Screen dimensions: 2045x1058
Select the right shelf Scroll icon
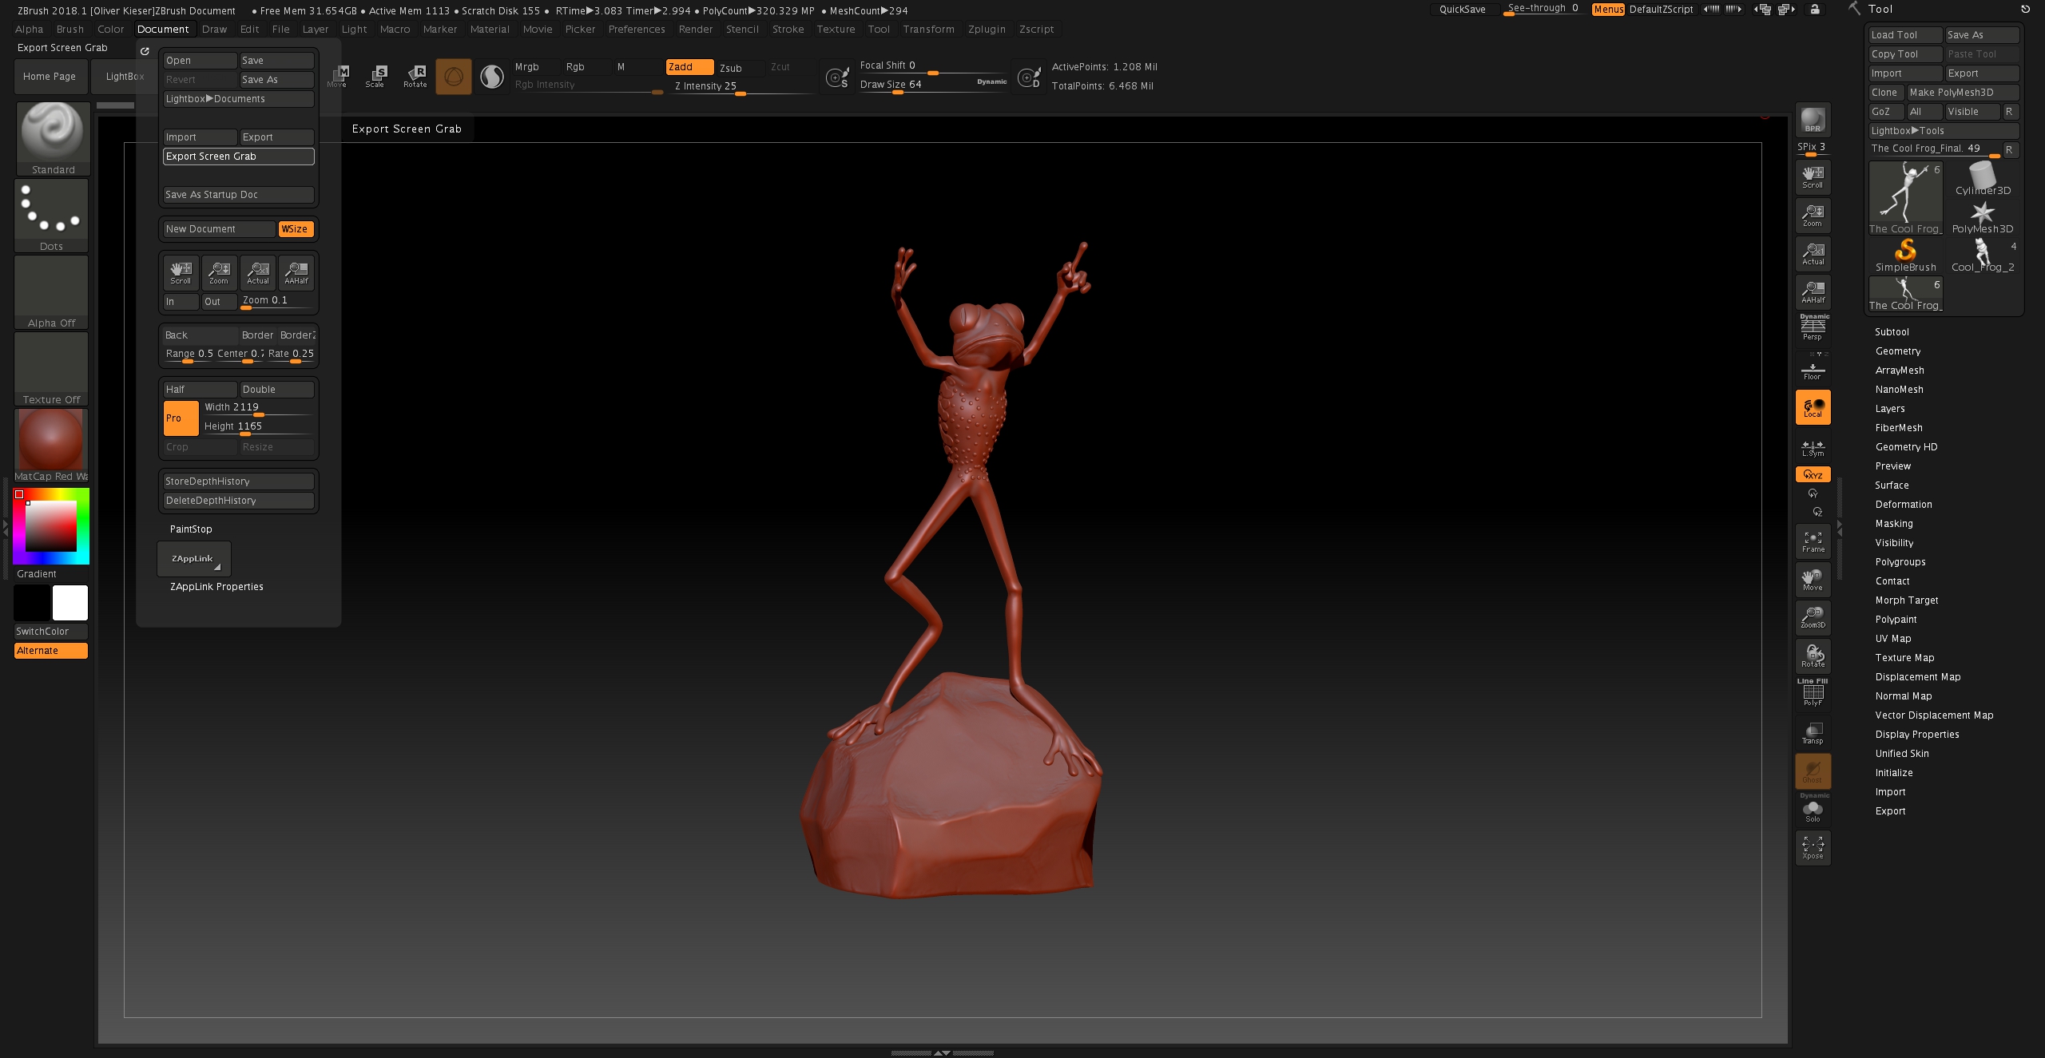click(x=1813, y=176)
